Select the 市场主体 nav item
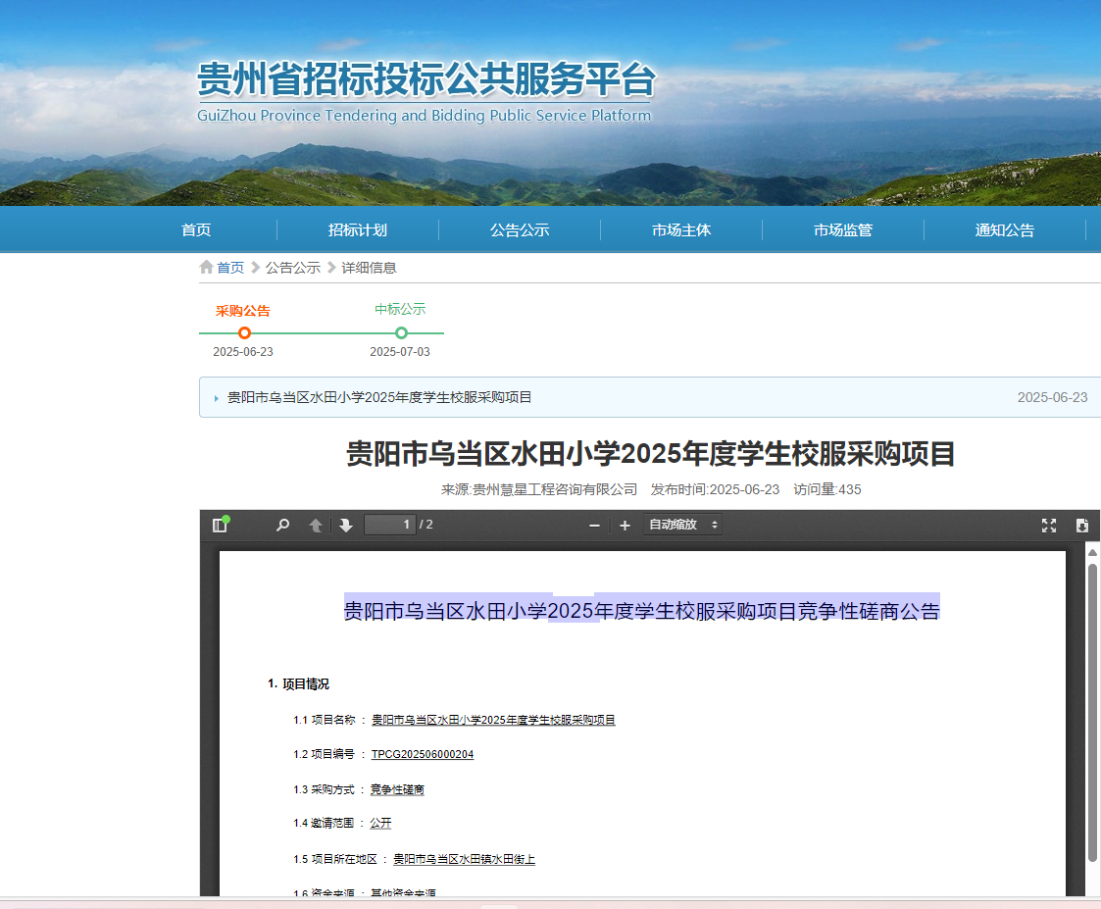Viewport: 1101px width, 909px height. tap(681, 230)
